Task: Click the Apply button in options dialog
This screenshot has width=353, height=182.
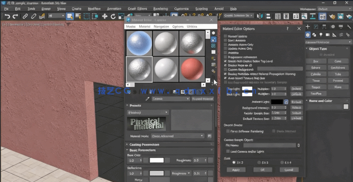Action: pos(236,170)
